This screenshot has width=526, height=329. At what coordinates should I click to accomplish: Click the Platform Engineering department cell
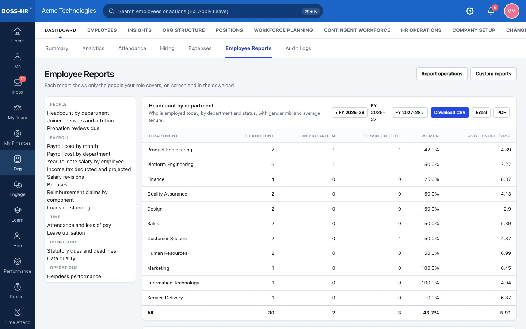pyautogui.click(x=170, y=164)
